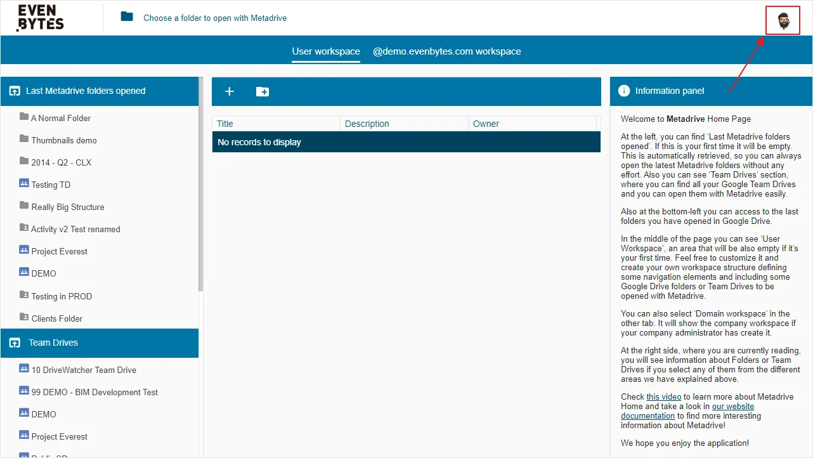Open the user avatar profile menu
The image size is (813, 458).
(783, 20)
